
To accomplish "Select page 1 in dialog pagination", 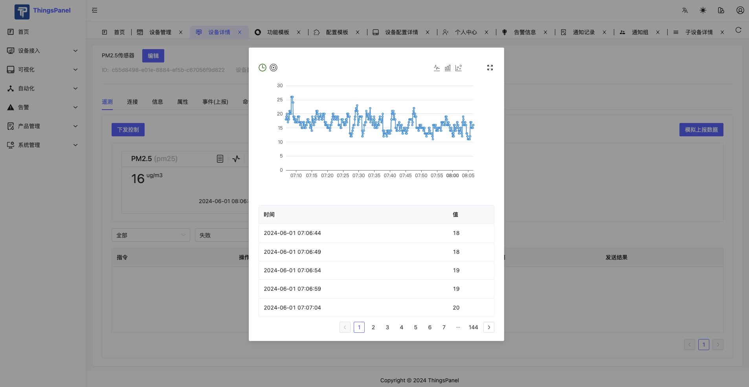I will (359, 327).
